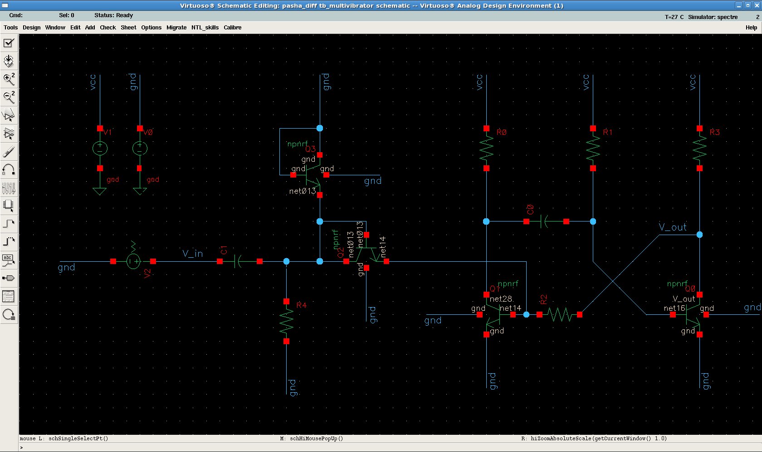Open the Window menu

pyautogui.click(x=55, y=28)
